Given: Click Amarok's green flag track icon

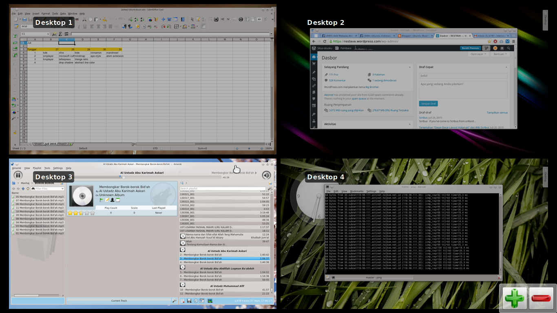Looking at the screenshot, I should [x=102, y=200].
